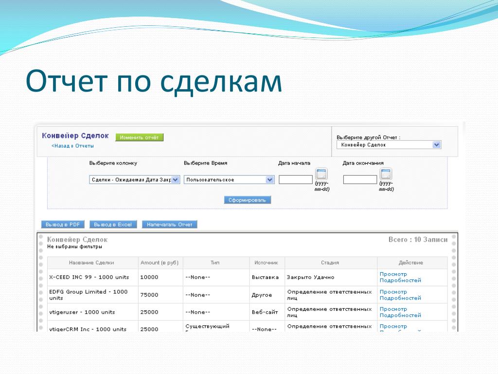
Task: View details for X-CEED INC 99 deal
Action: click(x=400, y=277)
